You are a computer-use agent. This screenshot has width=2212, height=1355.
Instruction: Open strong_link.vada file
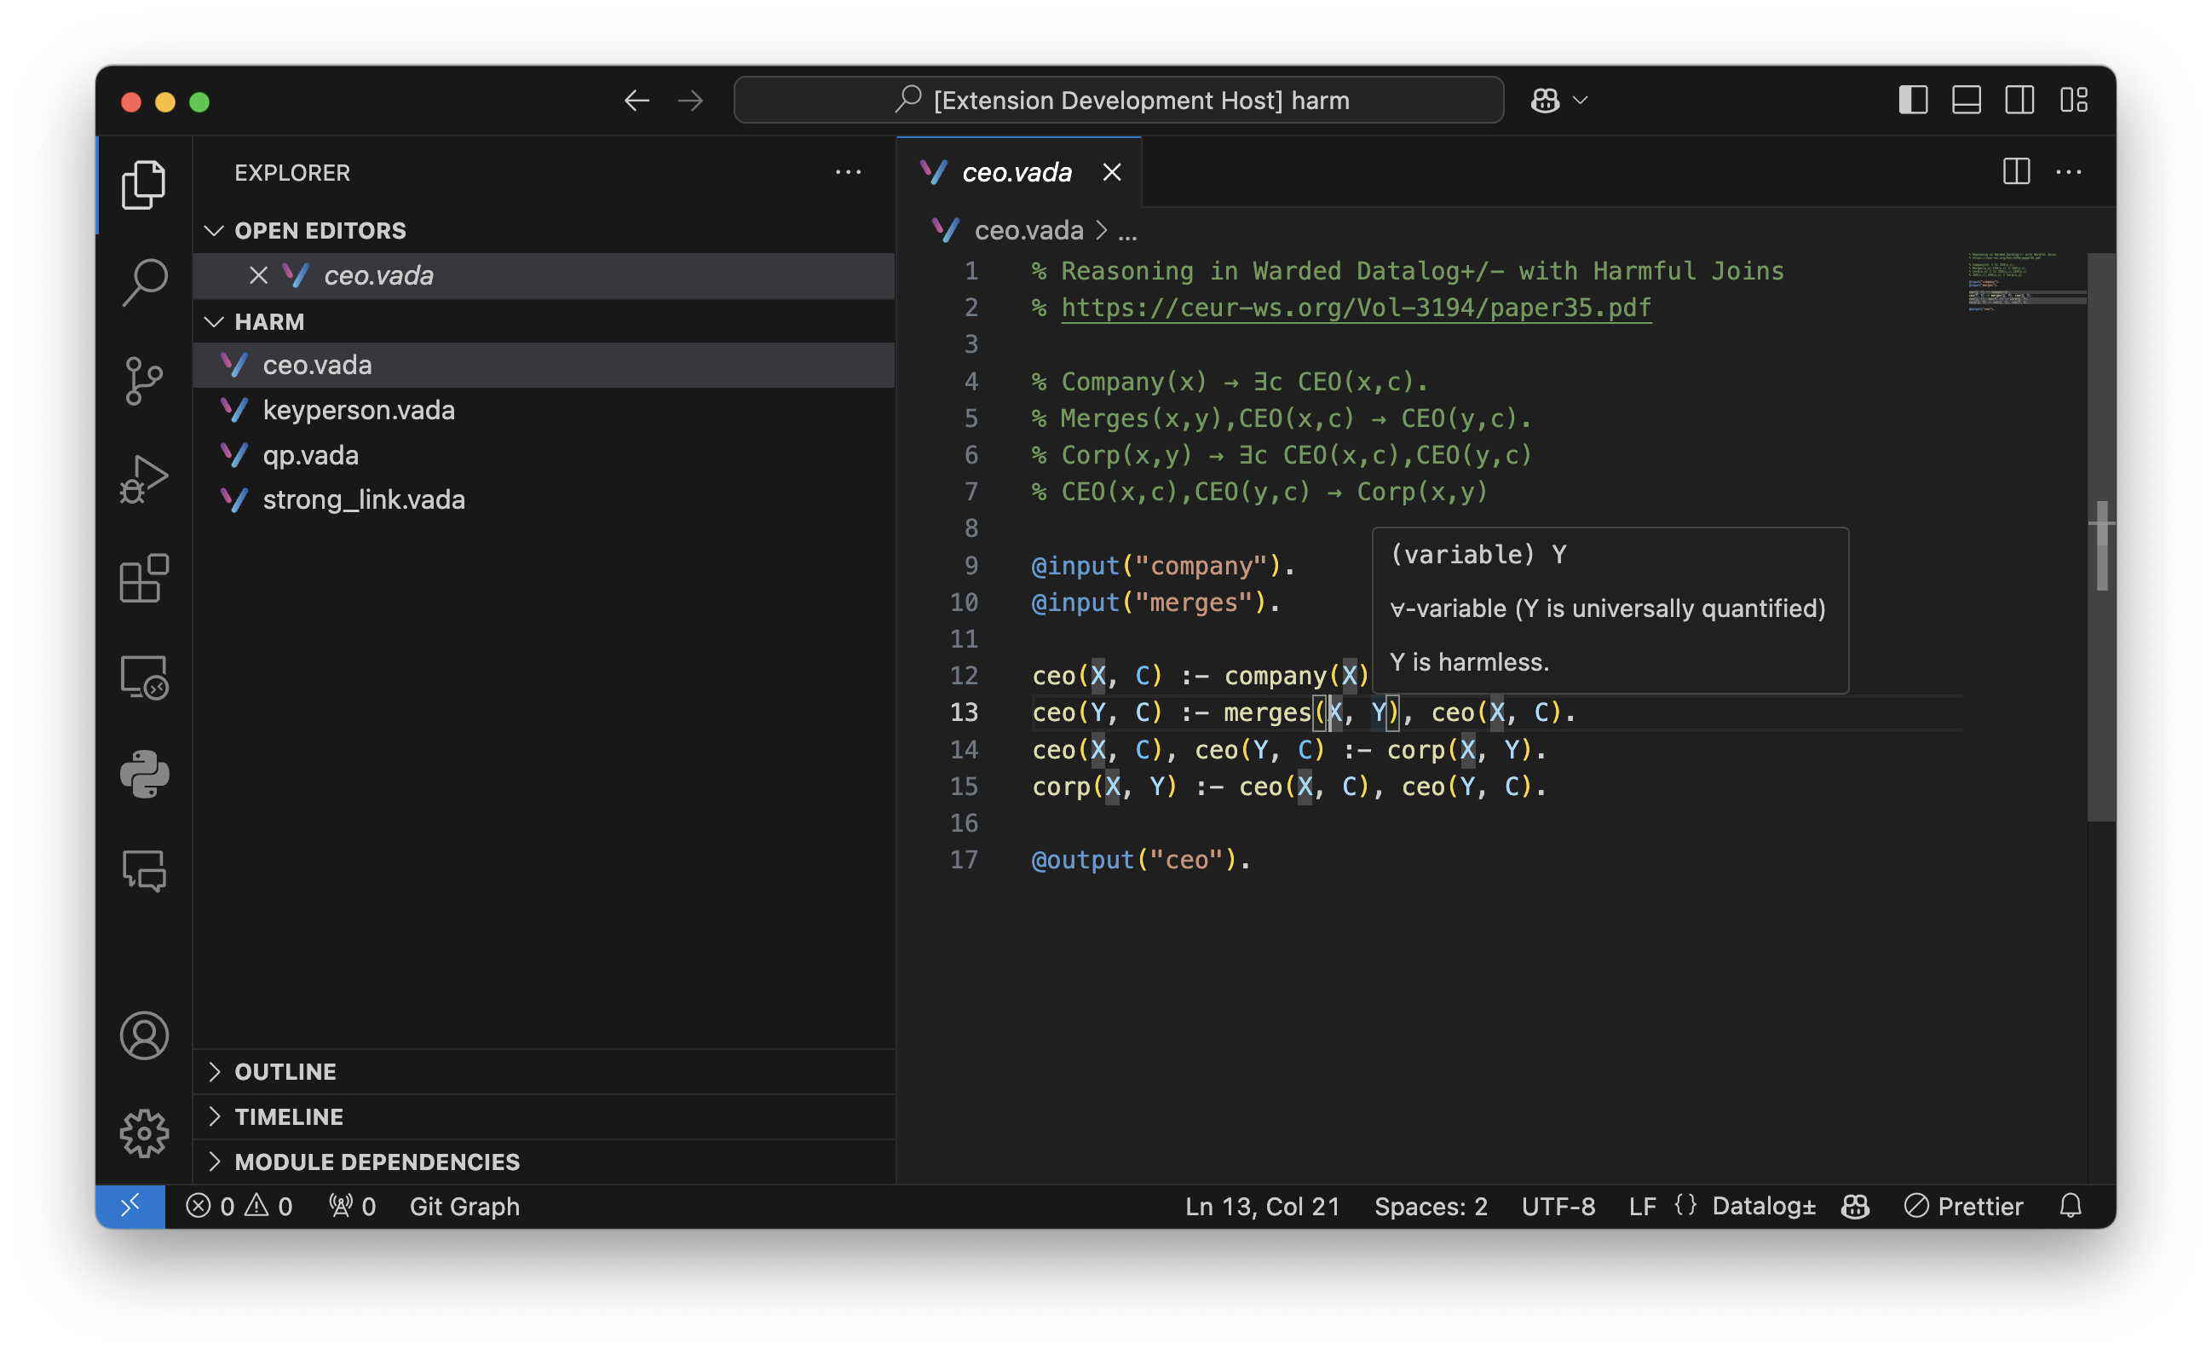[x=543, y=500]
